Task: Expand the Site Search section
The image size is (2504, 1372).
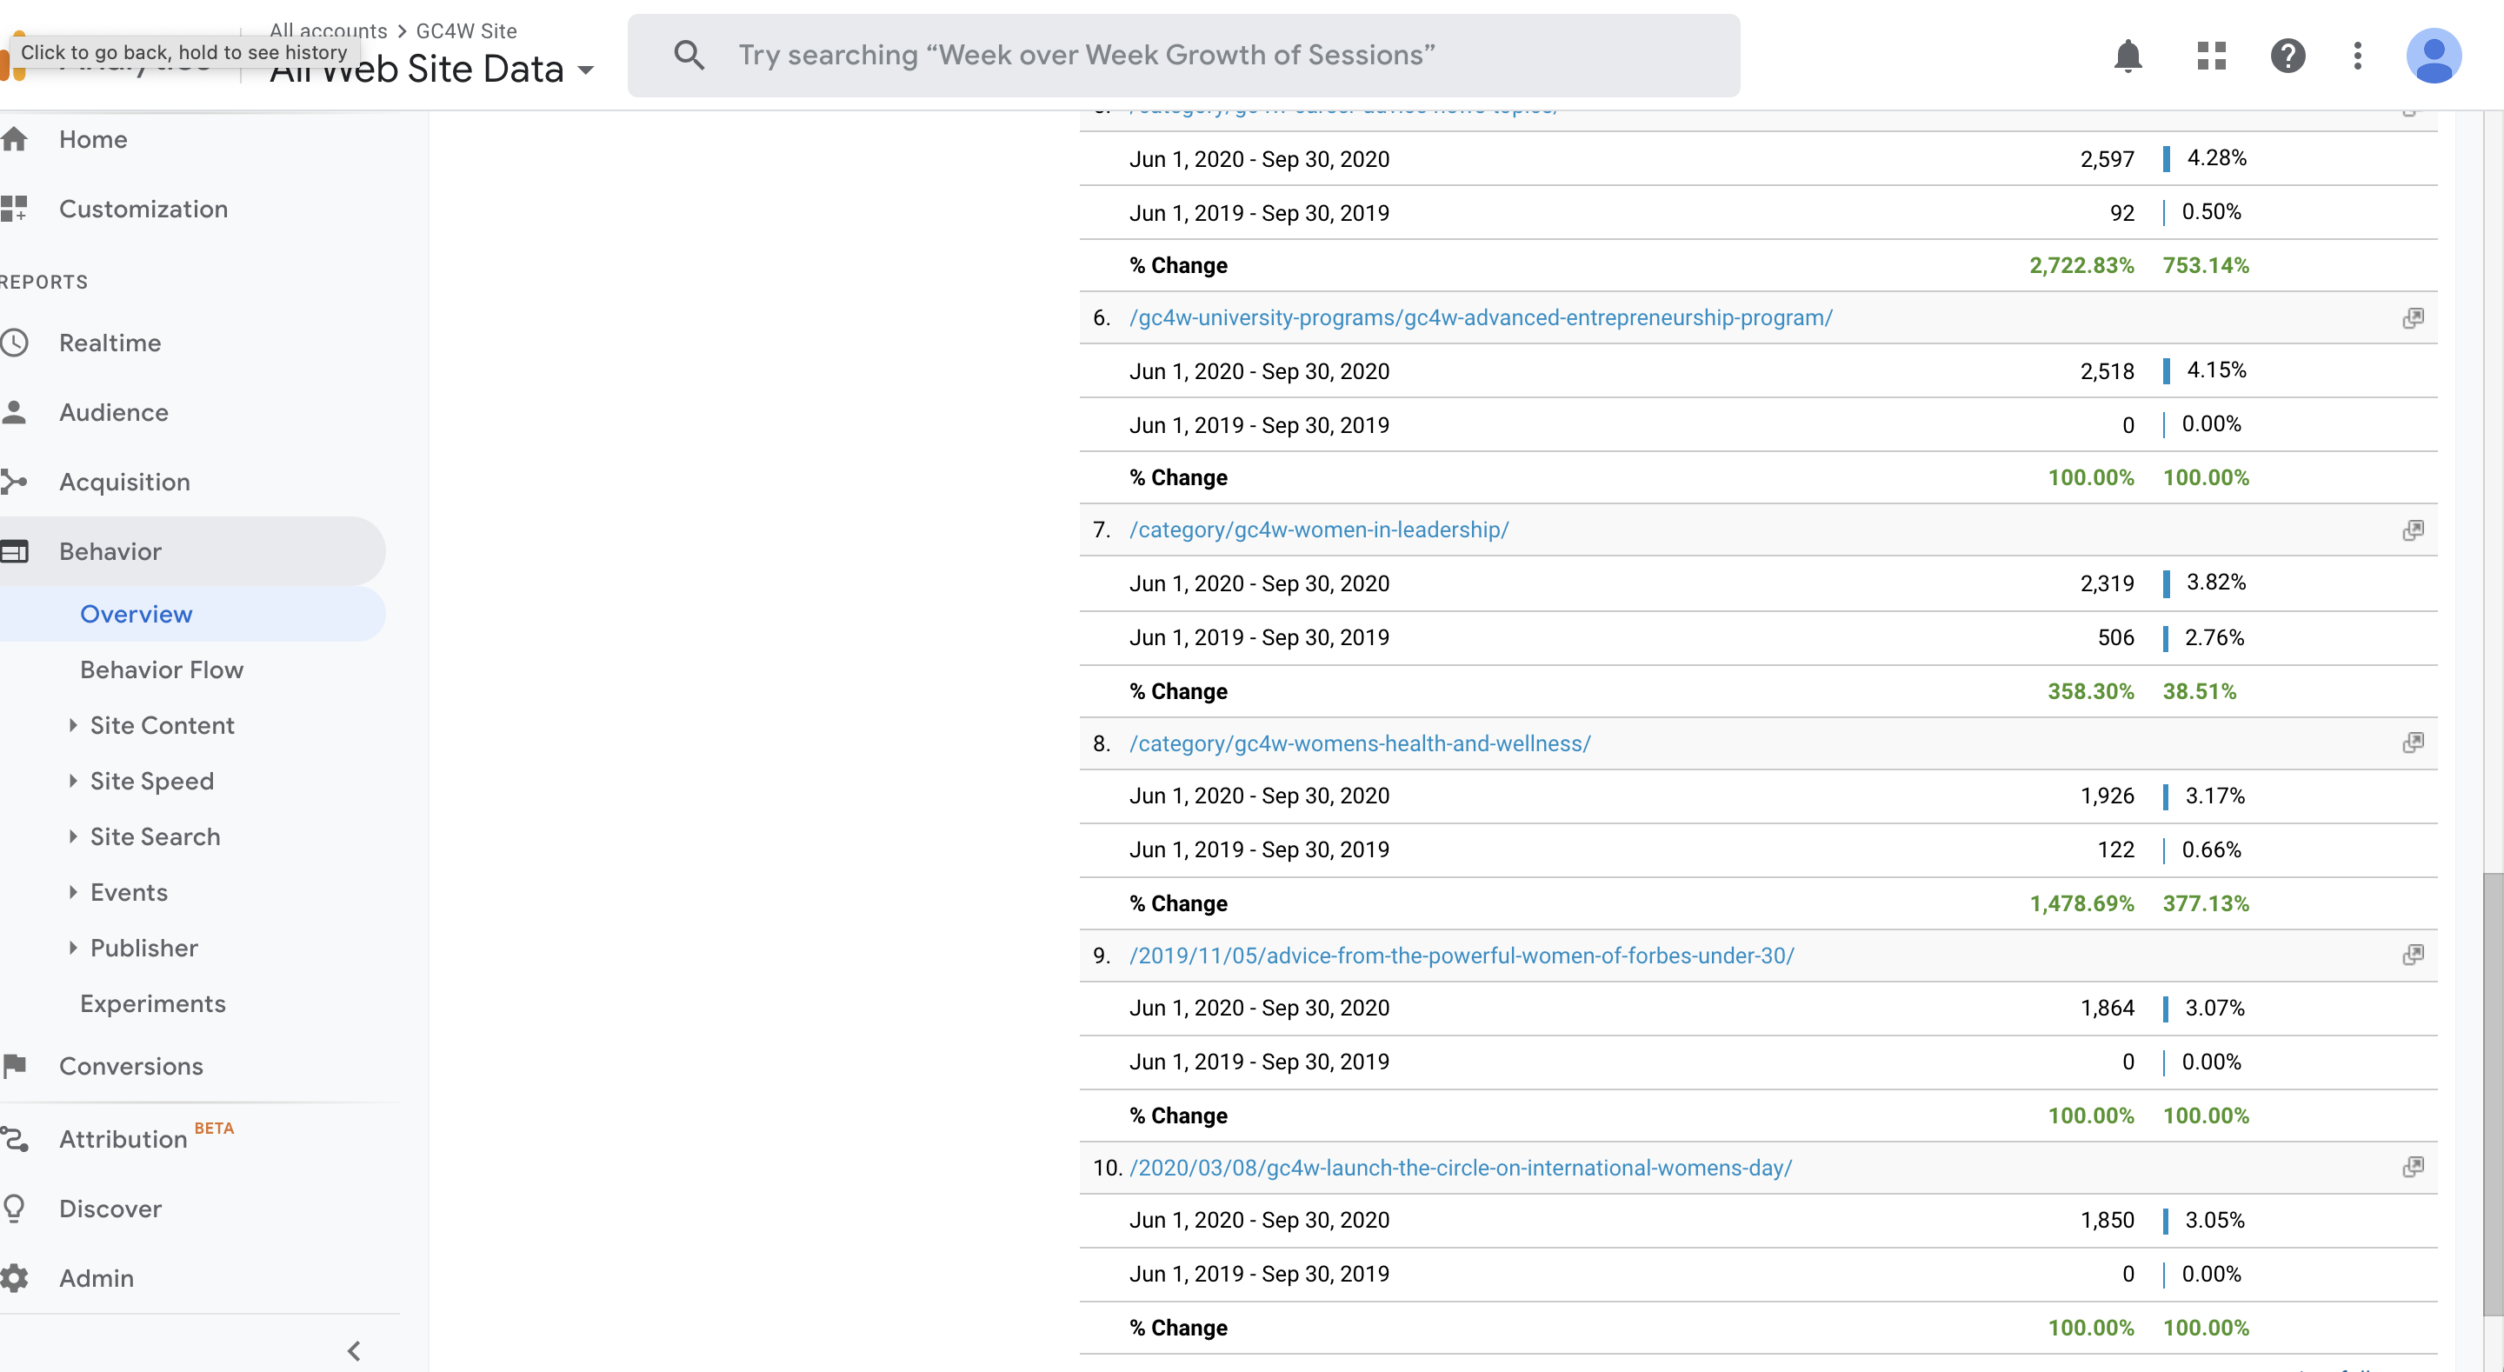Action: pos(73,836)
